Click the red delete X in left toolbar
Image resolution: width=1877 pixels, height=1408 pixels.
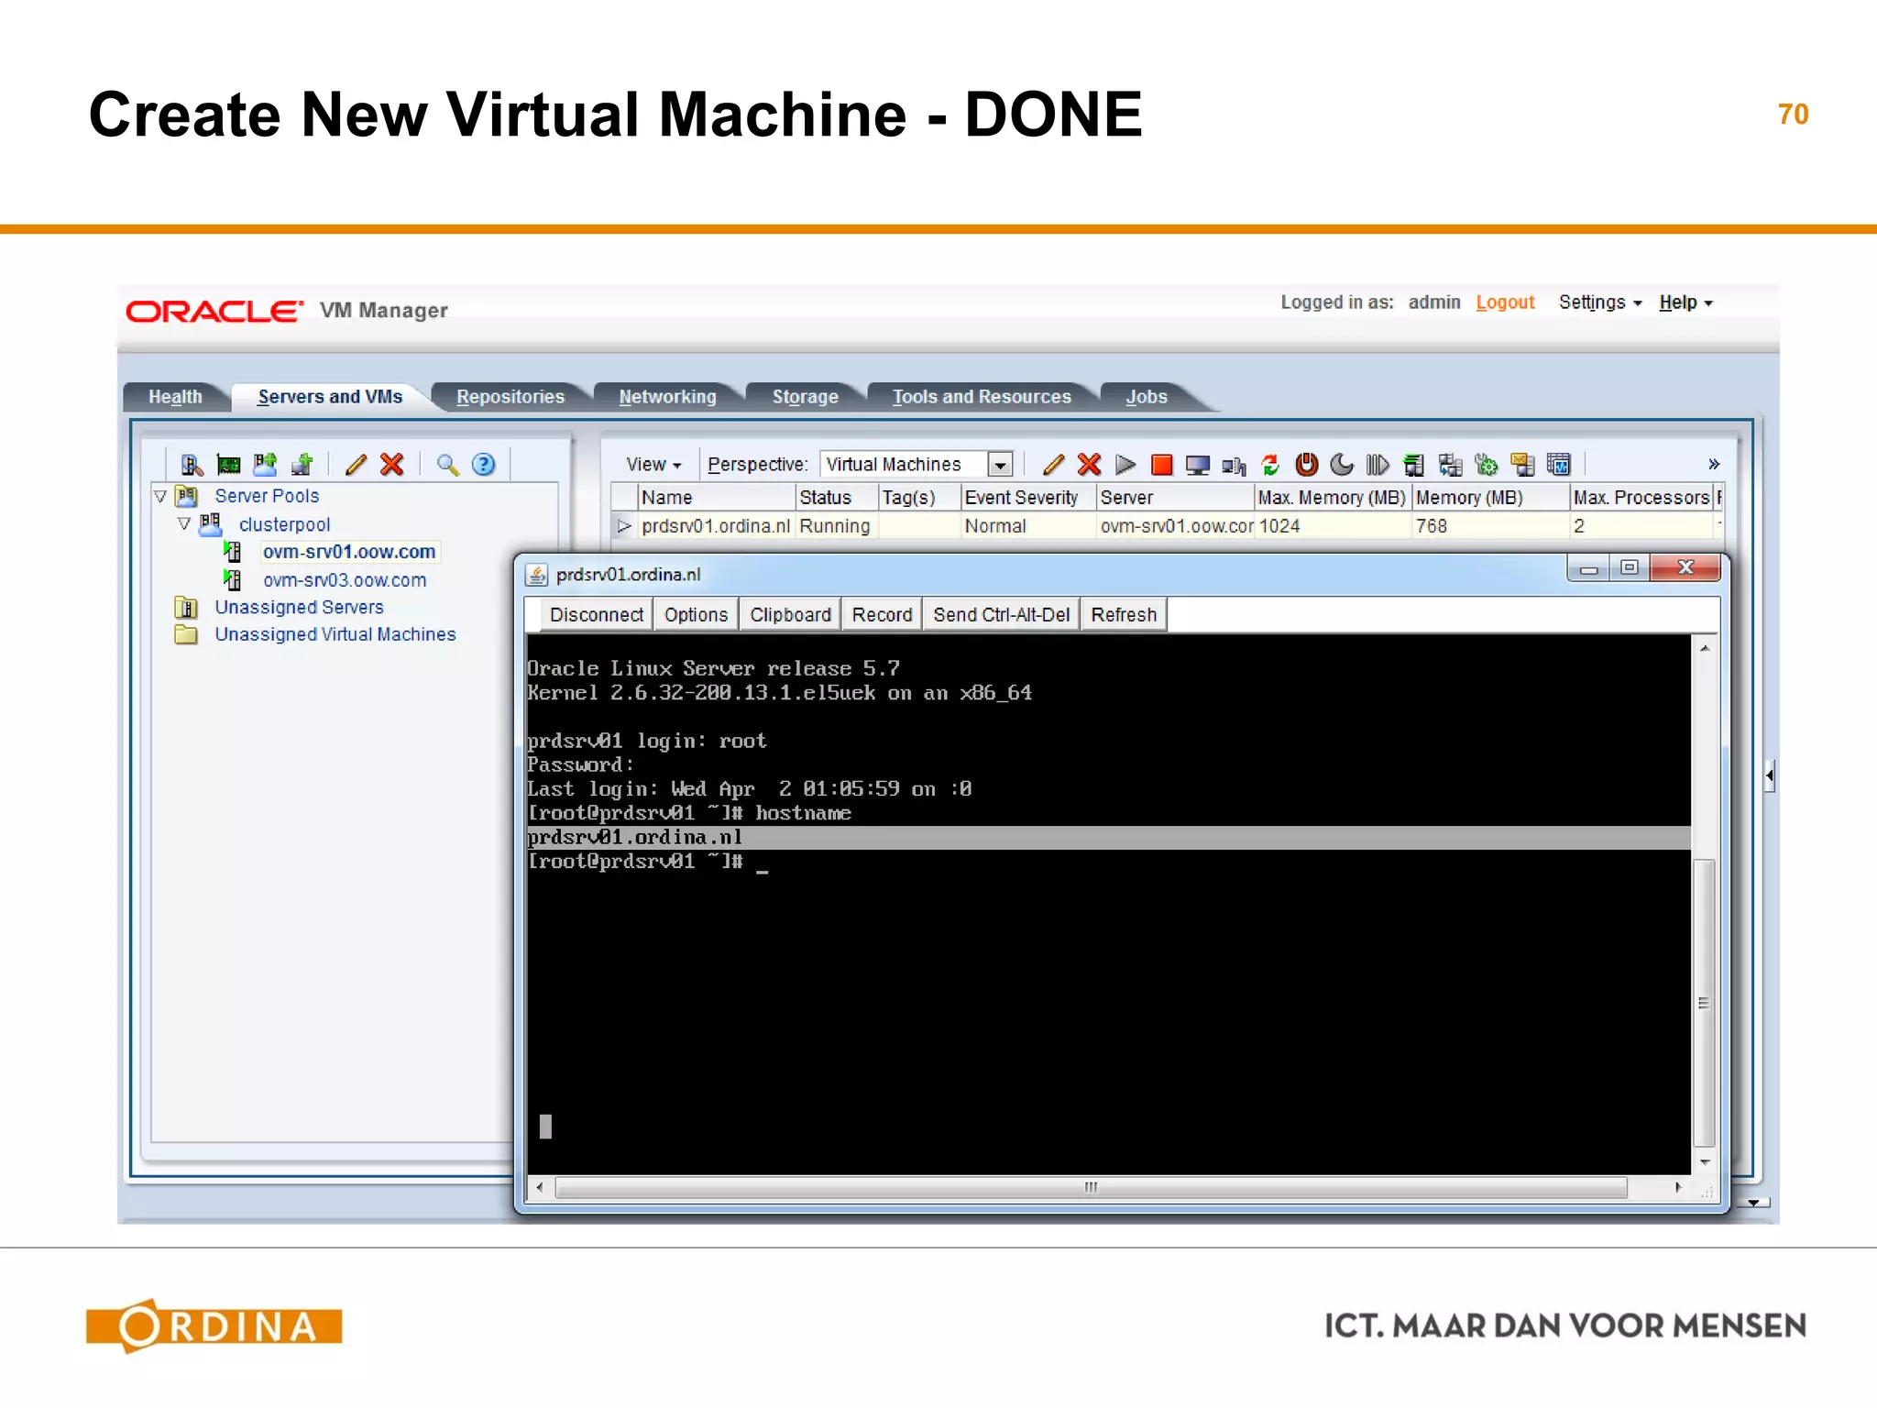[392, 465]
